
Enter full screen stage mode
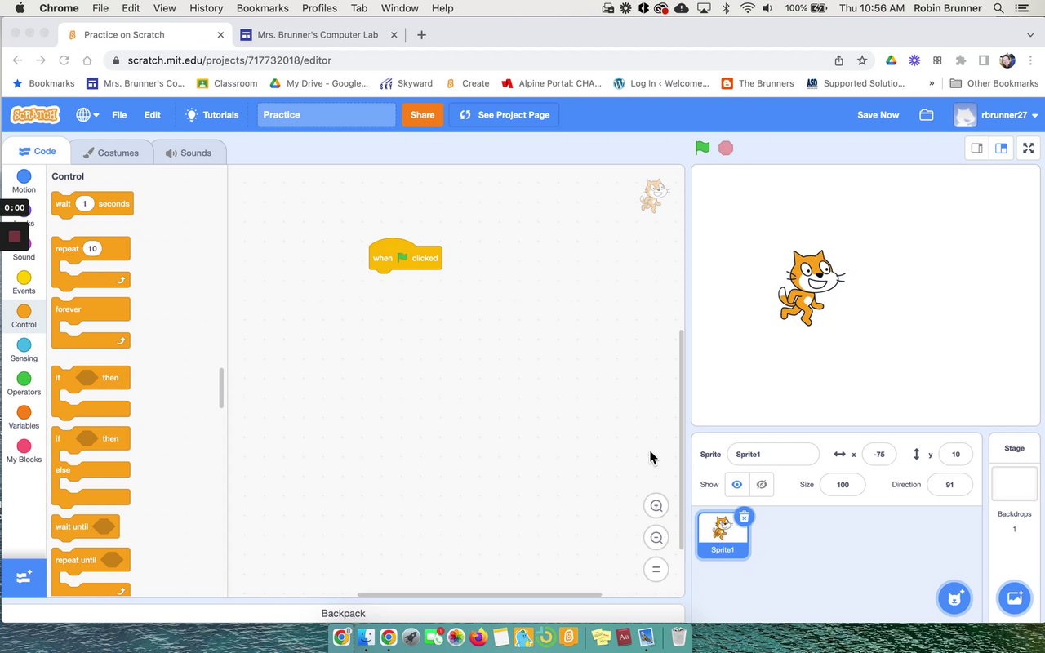click(1029, 148)
